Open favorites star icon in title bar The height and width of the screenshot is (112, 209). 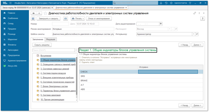(x=171, y=3)
